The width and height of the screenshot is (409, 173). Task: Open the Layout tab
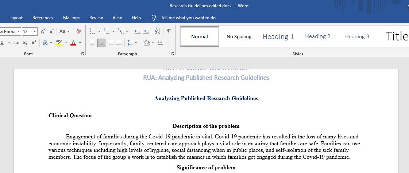[x=16, y=18]
